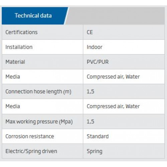Screen dimensions: 167x167
Task: Click the hose length 1,5 value
Action: (x=91, y=92)
